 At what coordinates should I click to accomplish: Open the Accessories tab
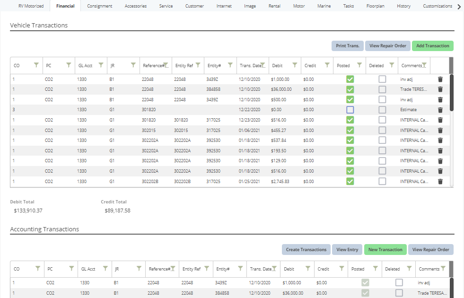click(136, 6)
